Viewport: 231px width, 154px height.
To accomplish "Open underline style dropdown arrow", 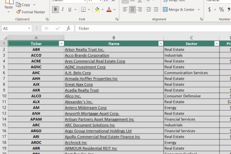I will [75, 10].
